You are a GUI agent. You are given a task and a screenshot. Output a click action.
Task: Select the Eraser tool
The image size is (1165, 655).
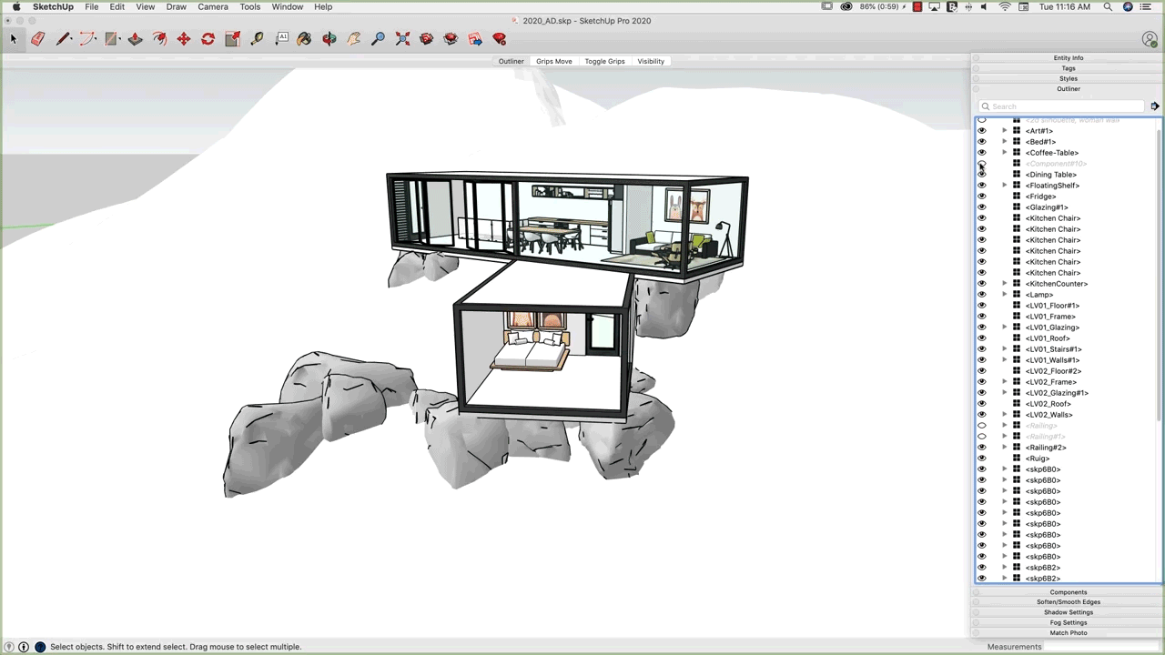(x=37, y=39)
